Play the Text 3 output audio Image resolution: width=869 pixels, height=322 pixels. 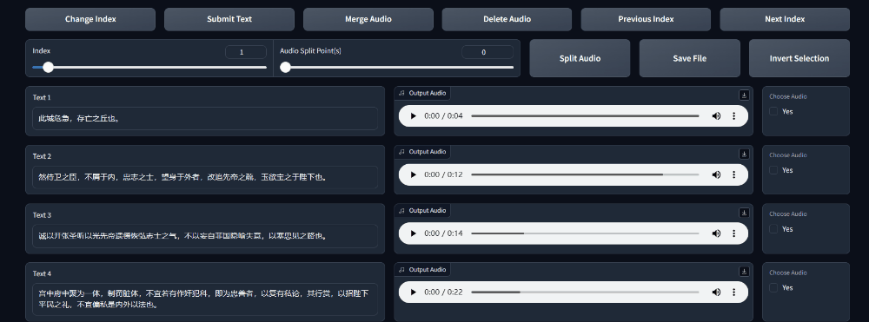(x=413, y=233)
